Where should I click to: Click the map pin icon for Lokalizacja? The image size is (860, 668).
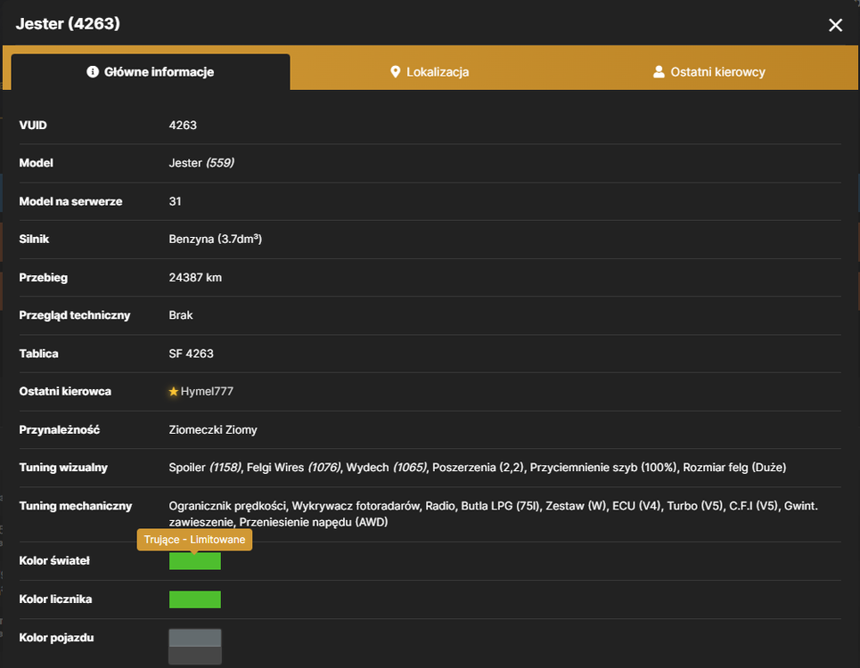[395, 72]
